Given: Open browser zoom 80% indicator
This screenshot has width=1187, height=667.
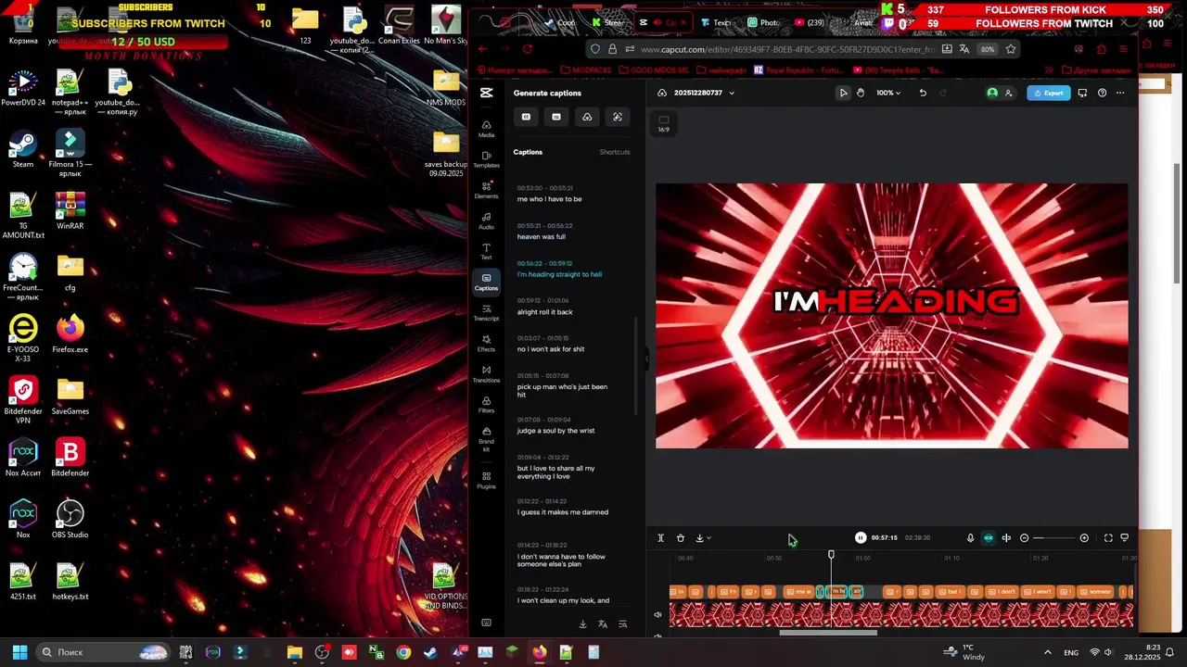Looking at the screenshot, I should (x=988, y=49).
